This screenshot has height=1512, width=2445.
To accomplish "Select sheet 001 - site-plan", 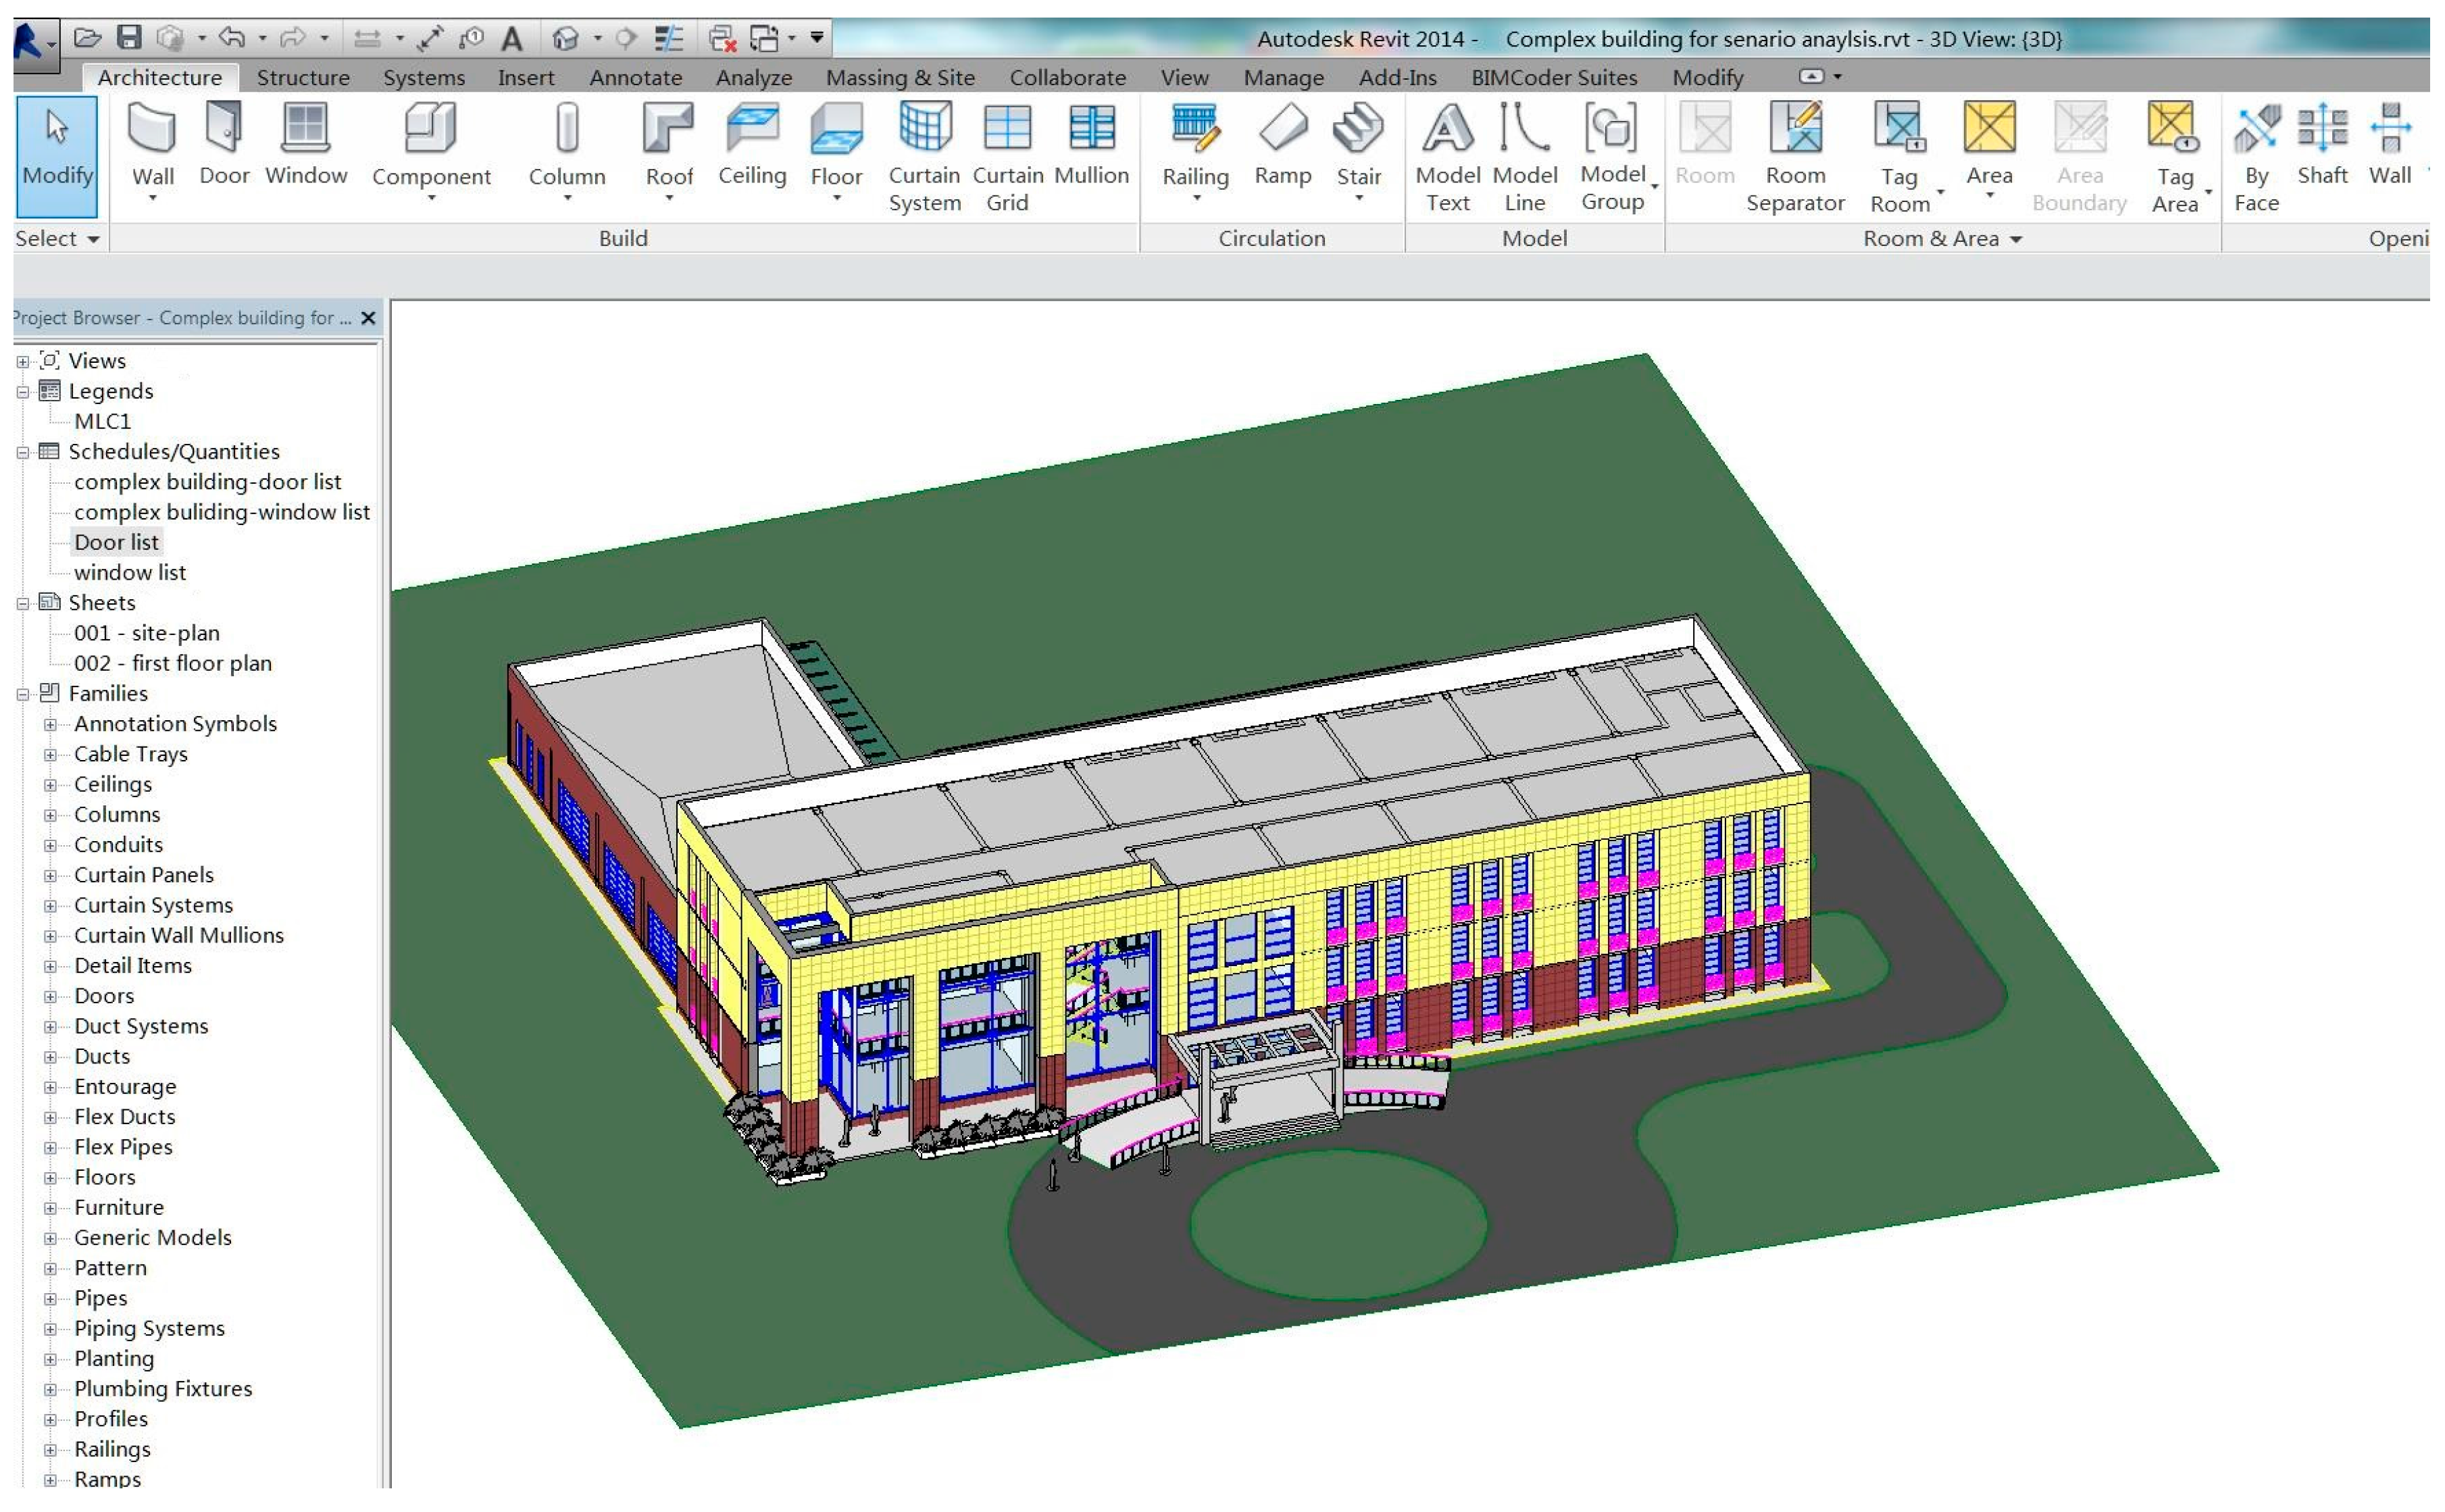I will [x=146, y=634].
